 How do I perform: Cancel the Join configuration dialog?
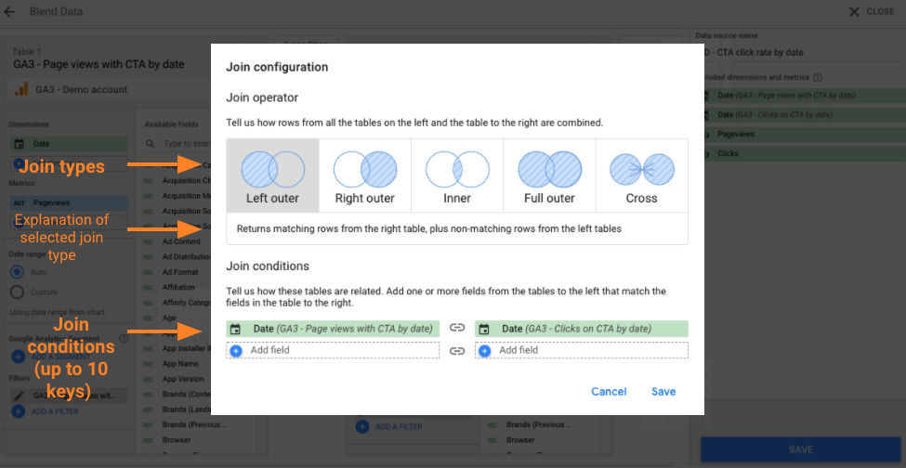(x=609, y=392)
